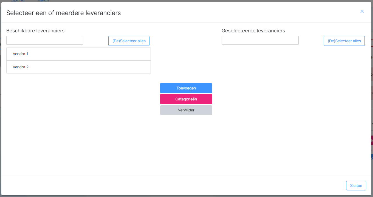
Task: Click the grey Verwijder button
Action: 186,110
